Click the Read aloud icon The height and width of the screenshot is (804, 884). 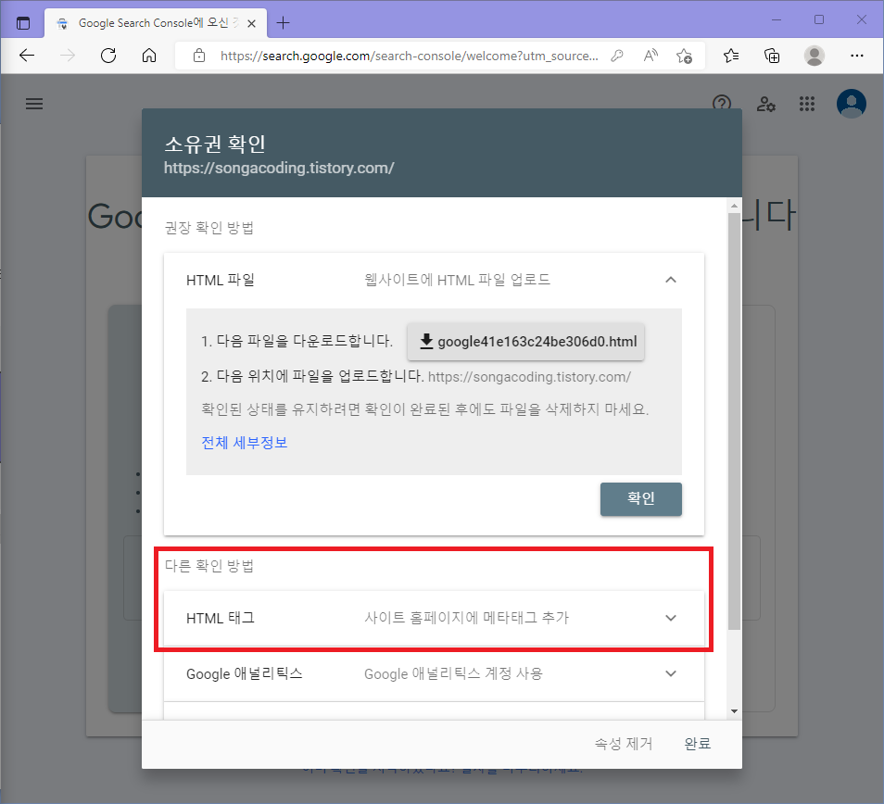pos(650,56)
